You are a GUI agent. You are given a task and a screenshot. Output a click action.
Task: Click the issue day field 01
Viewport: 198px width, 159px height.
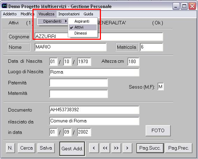[x=53, y=132]
